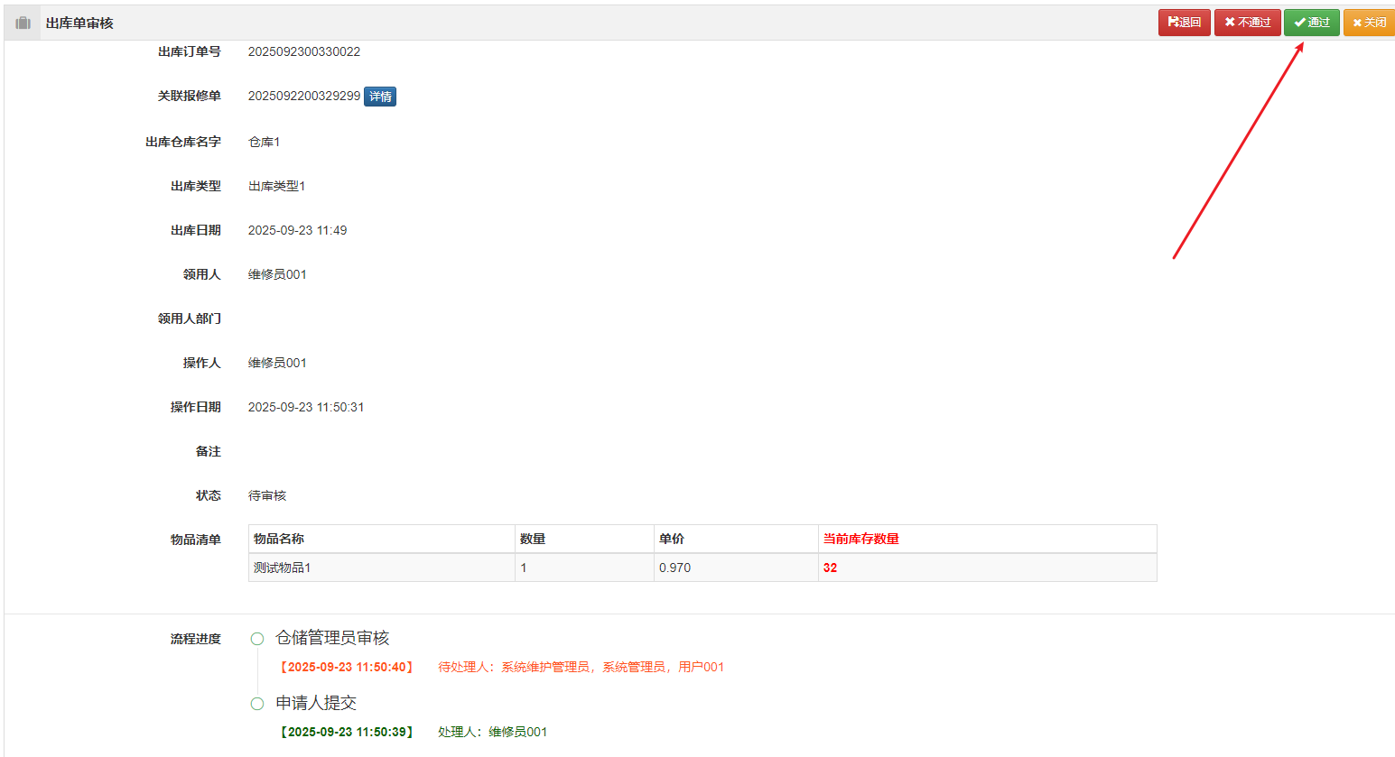Image resolution: width=1395 pixels, height=757 pixels.
Task: Click operation date 2025-09-23 11:50:31
Action: coord(306,407)
